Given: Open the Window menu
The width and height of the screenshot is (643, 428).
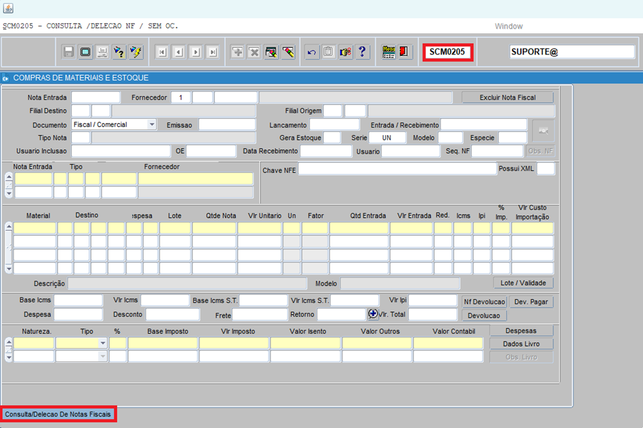Looking at the screenshot, I should point(508,26).
